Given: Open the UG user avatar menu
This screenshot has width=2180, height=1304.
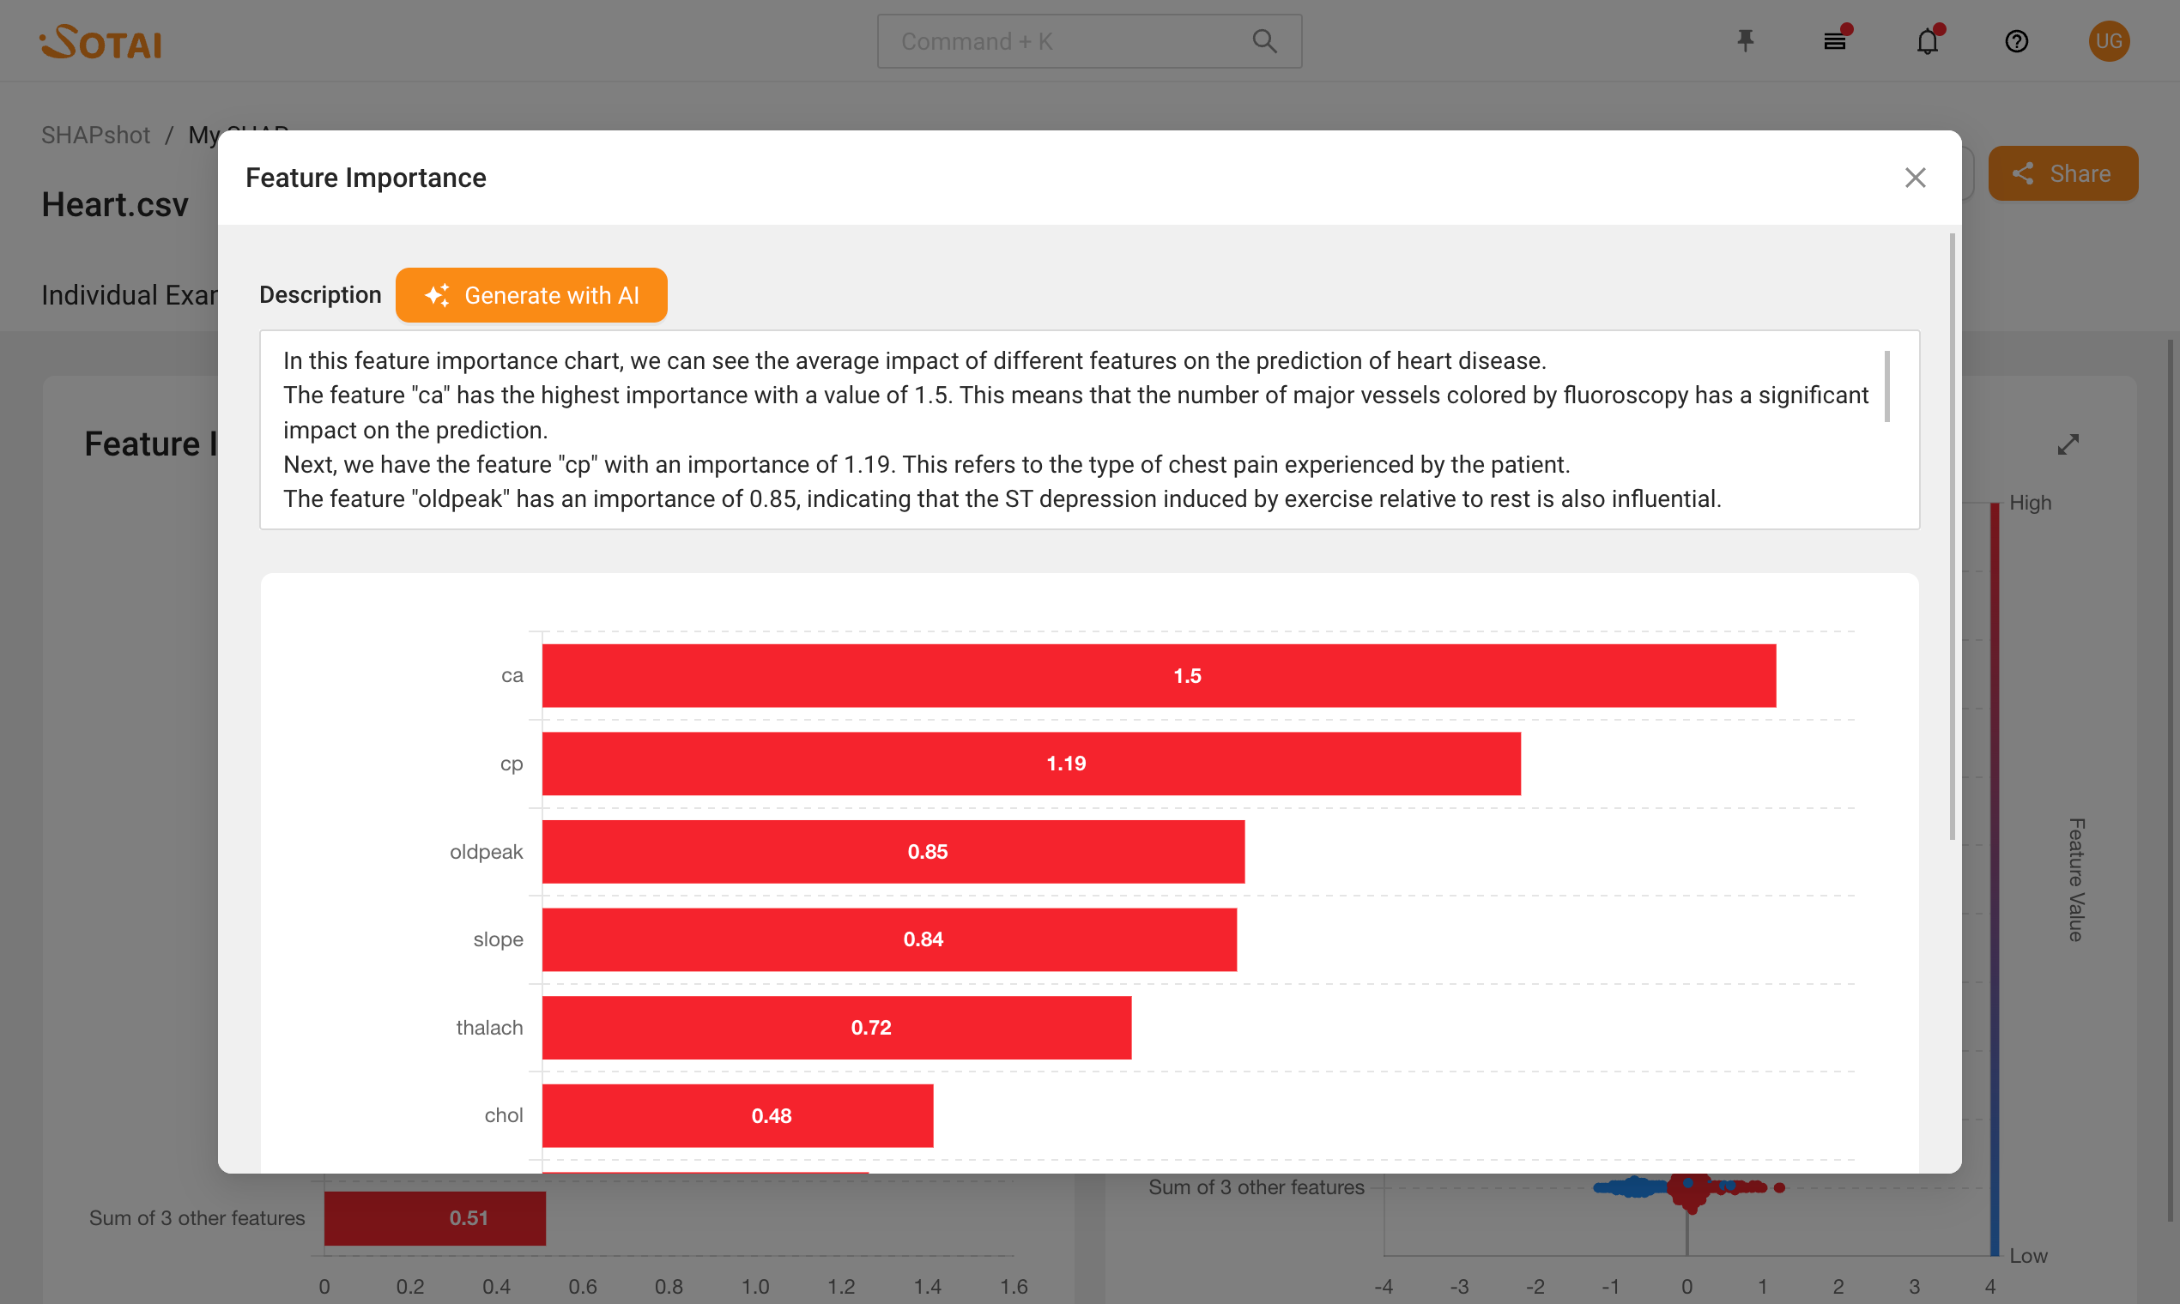Looking at the screenshot, I should (x=2108, y=40).
